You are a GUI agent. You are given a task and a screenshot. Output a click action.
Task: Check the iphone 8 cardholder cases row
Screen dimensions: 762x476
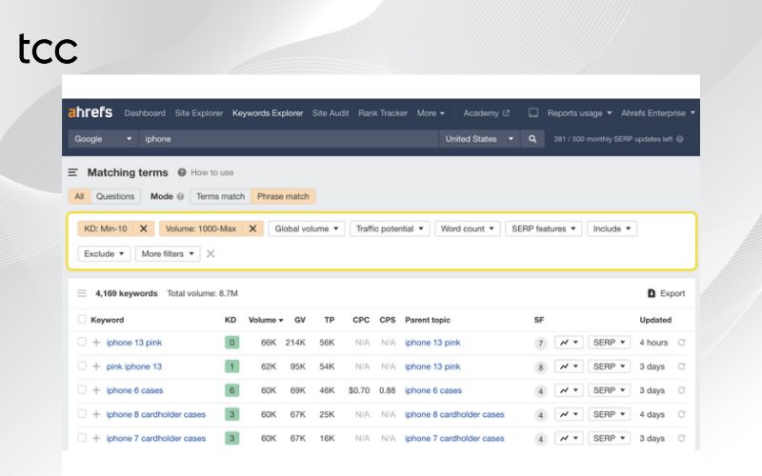82,414
